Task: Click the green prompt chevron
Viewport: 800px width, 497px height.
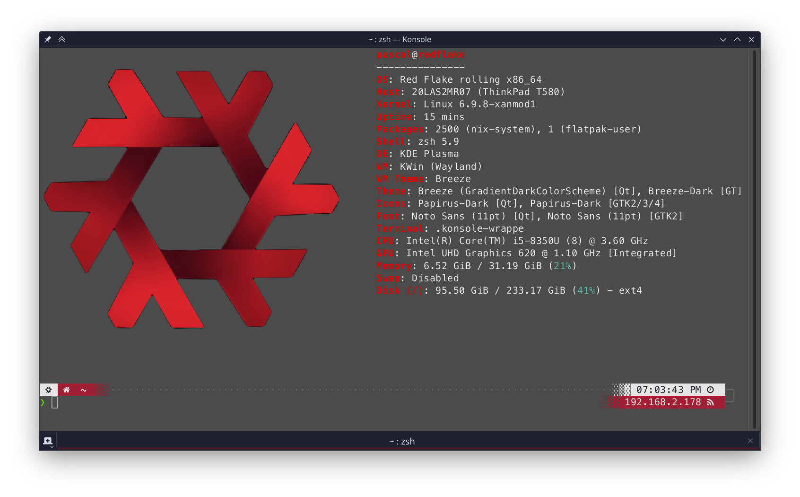Action: coord(43,402)
